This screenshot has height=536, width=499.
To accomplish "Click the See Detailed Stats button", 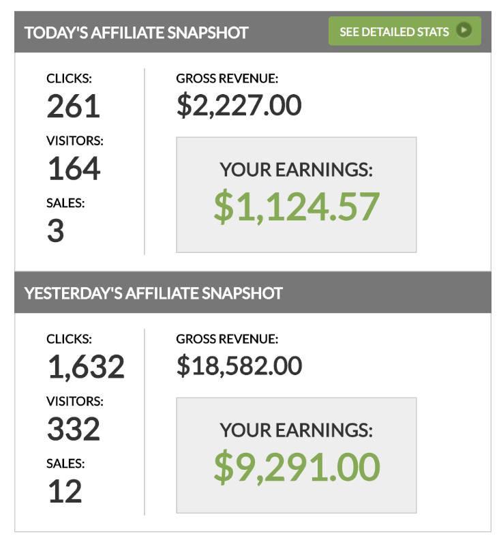I will coord(404,31).
